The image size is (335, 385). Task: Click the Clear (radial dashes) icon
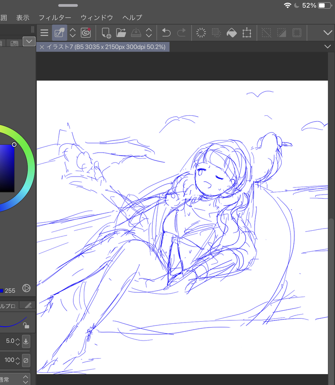tap(201, 33)
